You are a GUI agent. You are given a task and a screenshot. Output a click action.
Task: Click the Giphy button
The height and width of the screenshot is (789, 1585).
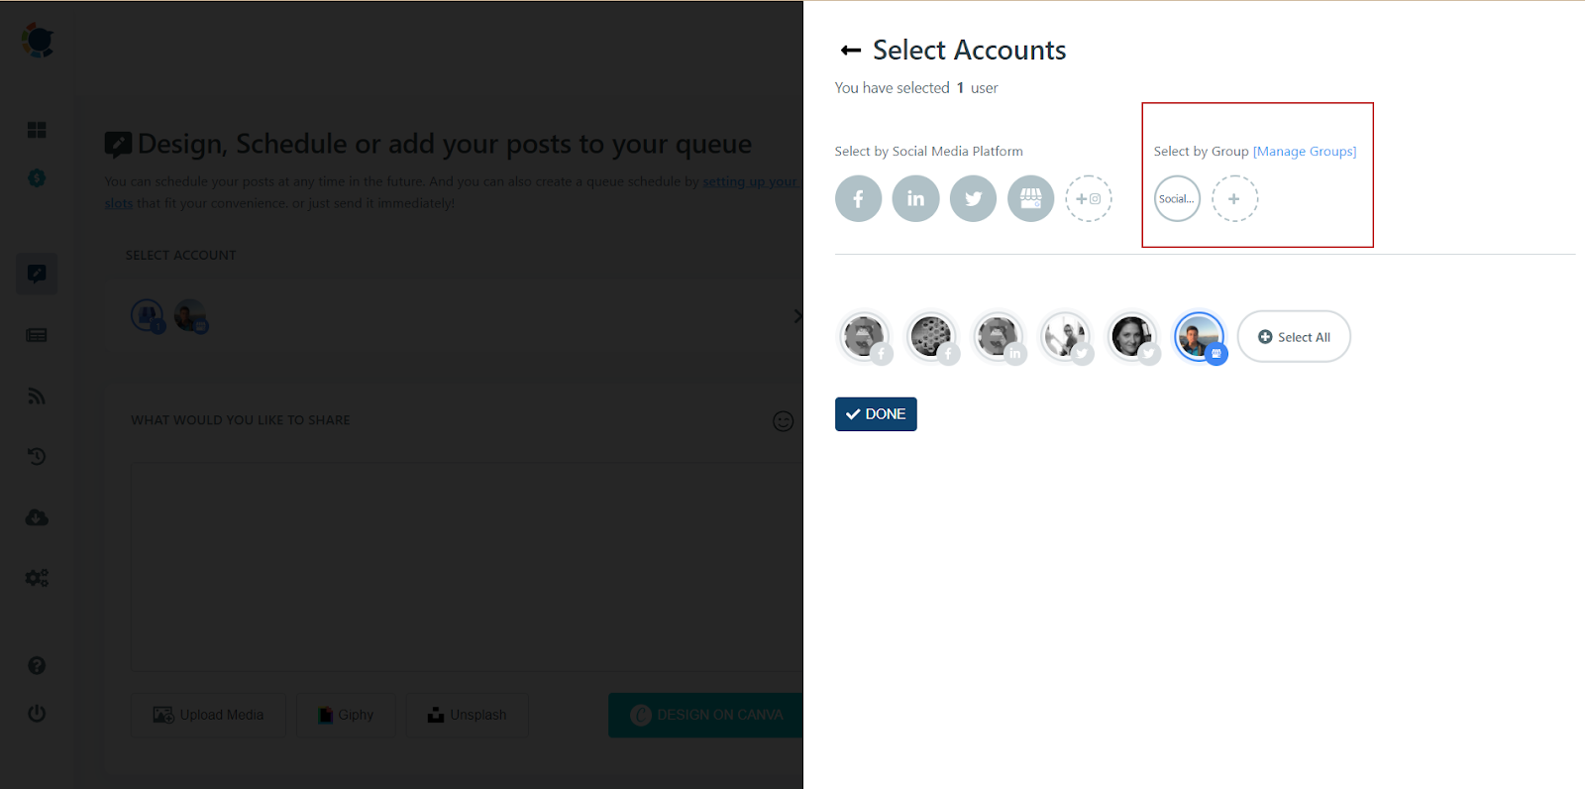[x=346, y=715]
